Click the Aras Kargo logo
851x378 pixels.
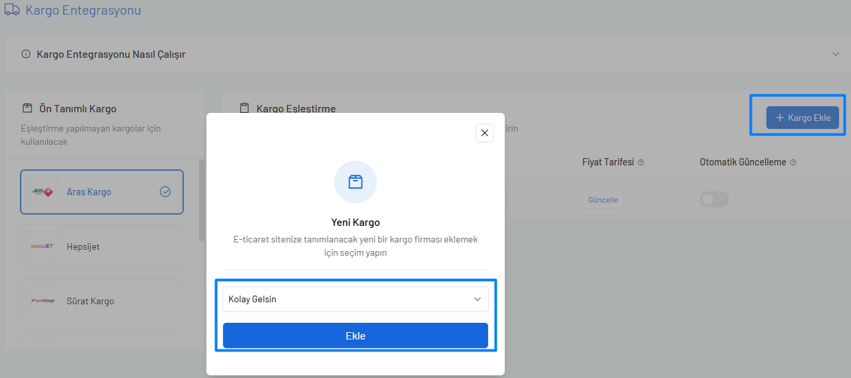pyautogui.click(x=43, y=192)
